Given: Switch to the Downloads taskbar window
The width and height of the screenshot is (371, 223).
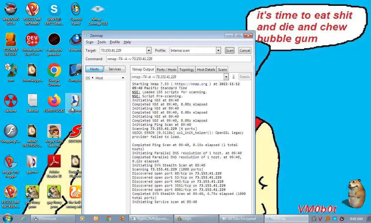Looking at the screenshot, I should tap(53, 219).
